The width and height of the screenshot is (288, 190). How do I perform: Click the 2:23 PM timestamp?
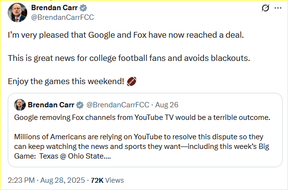(x=21, y=180)
